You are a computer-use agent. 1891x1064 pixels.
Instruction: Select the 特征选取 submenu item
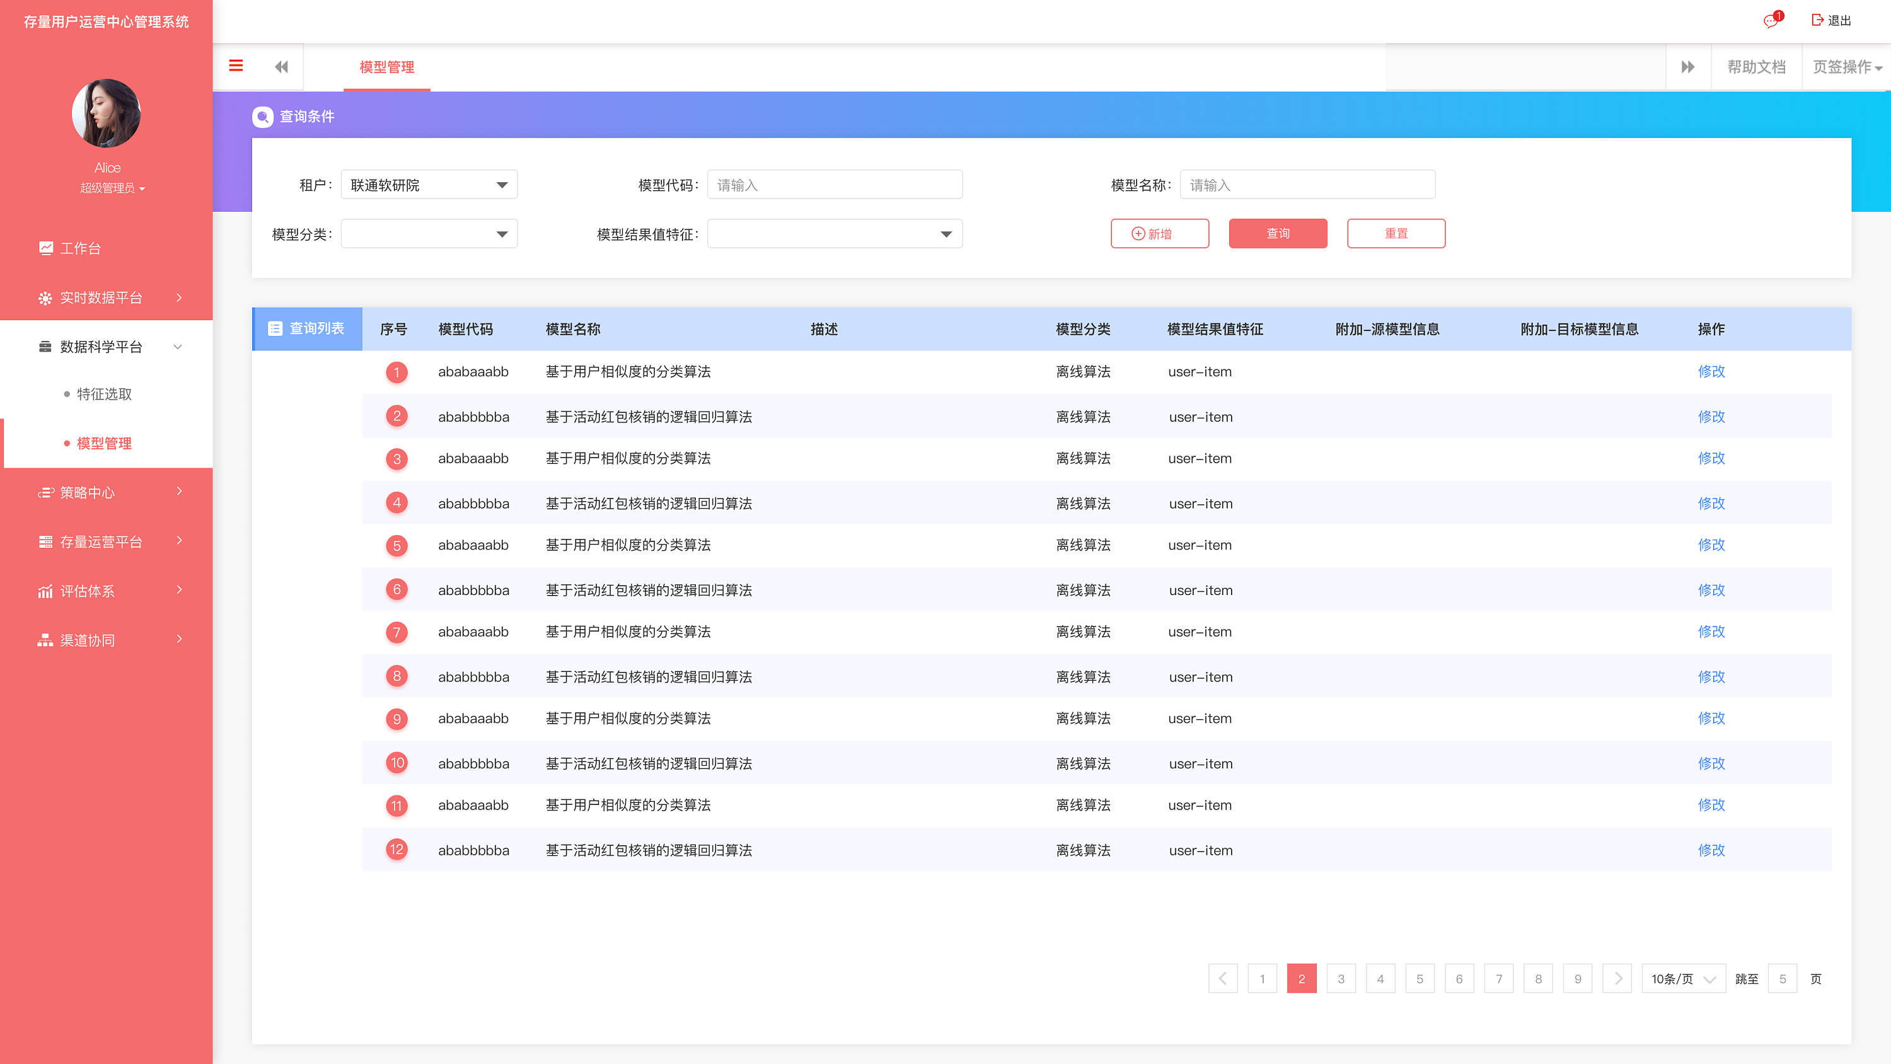tap(104, 395)
